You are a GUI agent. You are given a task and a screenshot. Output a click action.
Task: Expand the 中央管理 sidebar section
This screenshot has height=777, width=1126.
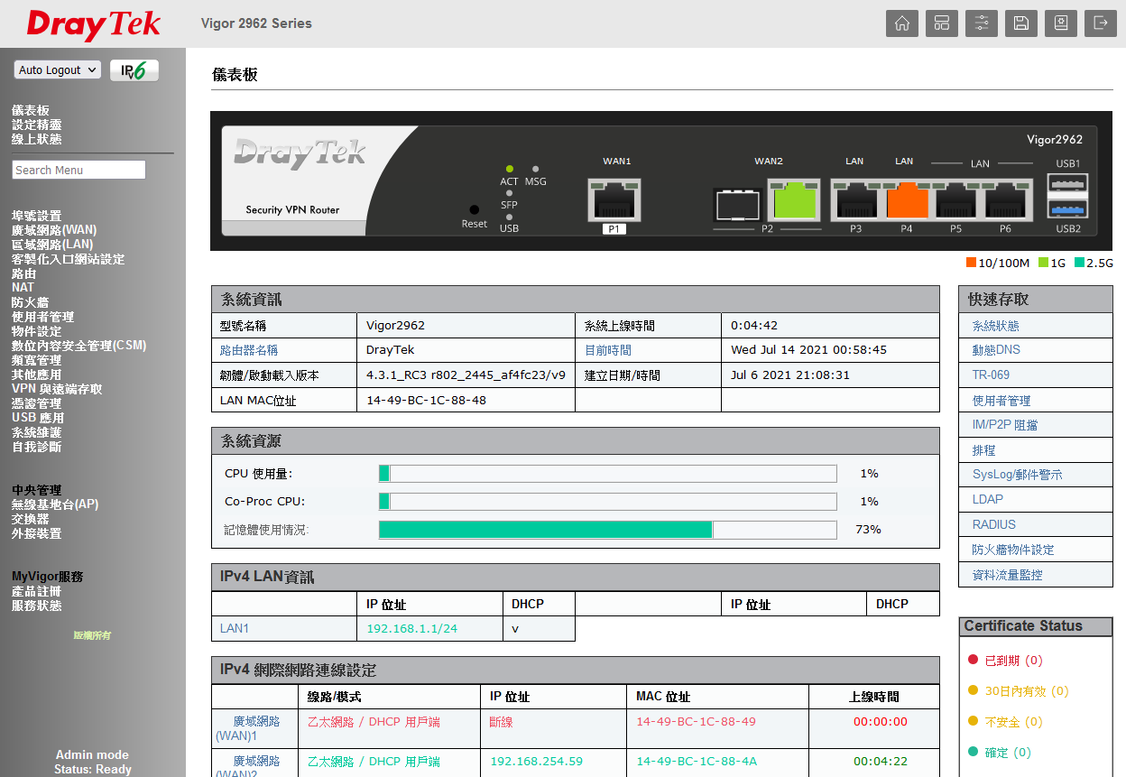point(37,490)
